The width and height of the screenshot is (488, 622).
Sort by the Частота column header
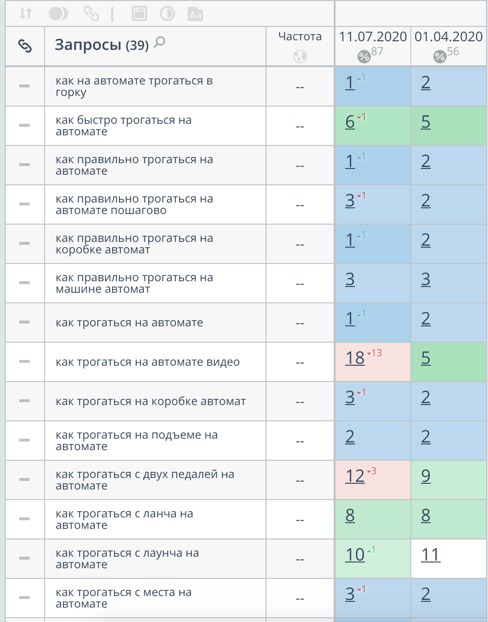coord(300,36)
